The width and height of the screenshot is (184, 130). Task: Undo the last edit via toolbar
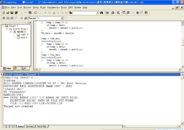[36, 13]
